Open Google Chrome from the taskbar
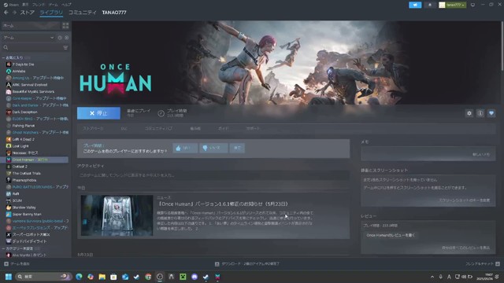 pos(148,277)
